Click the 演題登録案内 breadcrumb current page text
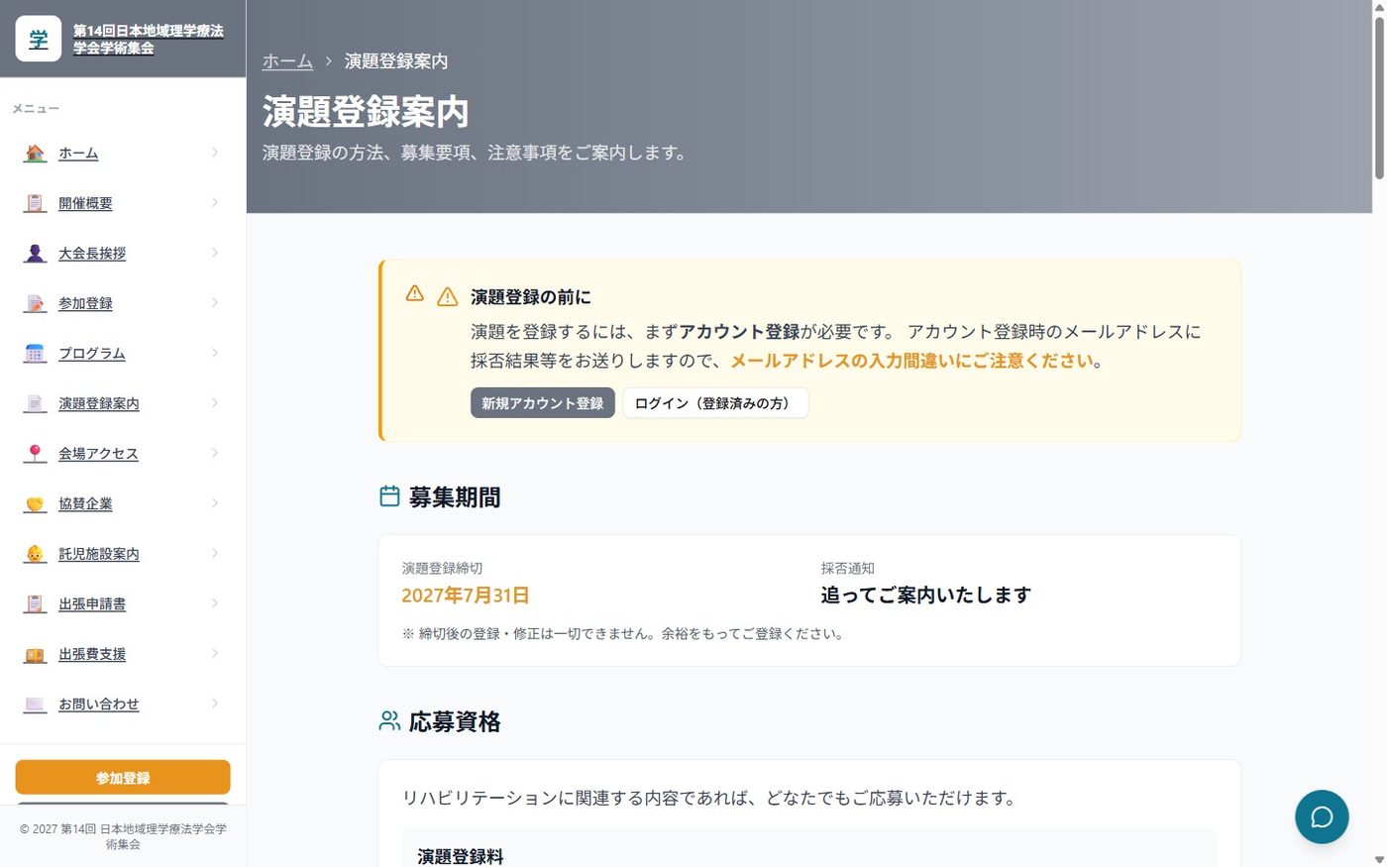The height and width of the screenshot is (867, 1387). (396, 61)
